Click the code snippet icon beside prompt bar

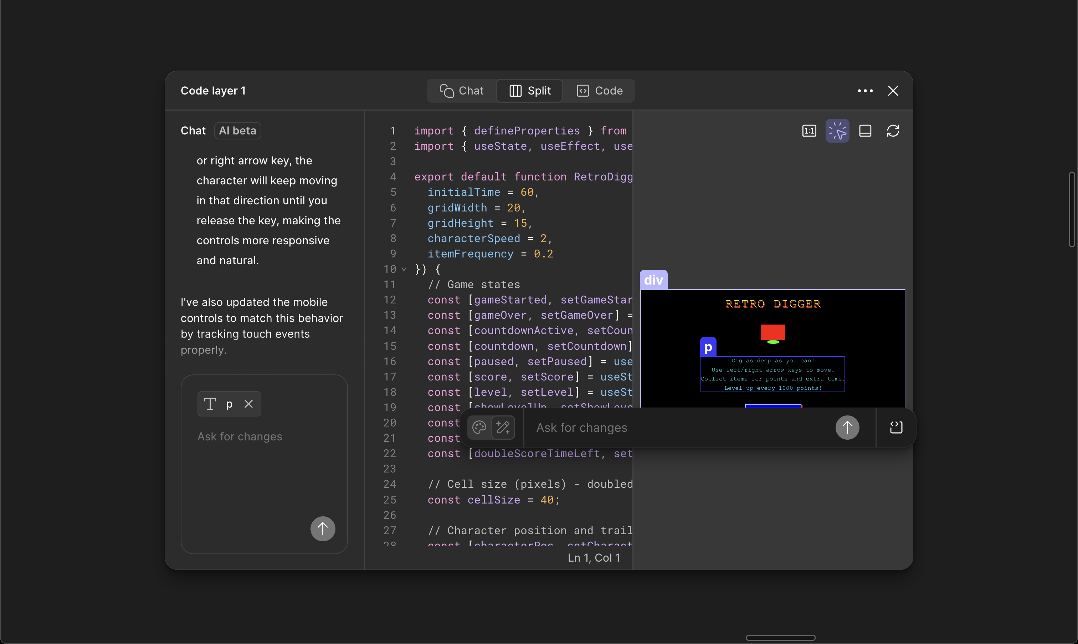[896, 428]
